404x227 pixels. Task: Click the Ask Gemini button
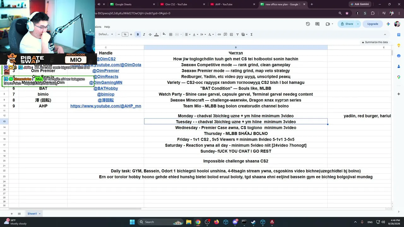coord(359,4)
